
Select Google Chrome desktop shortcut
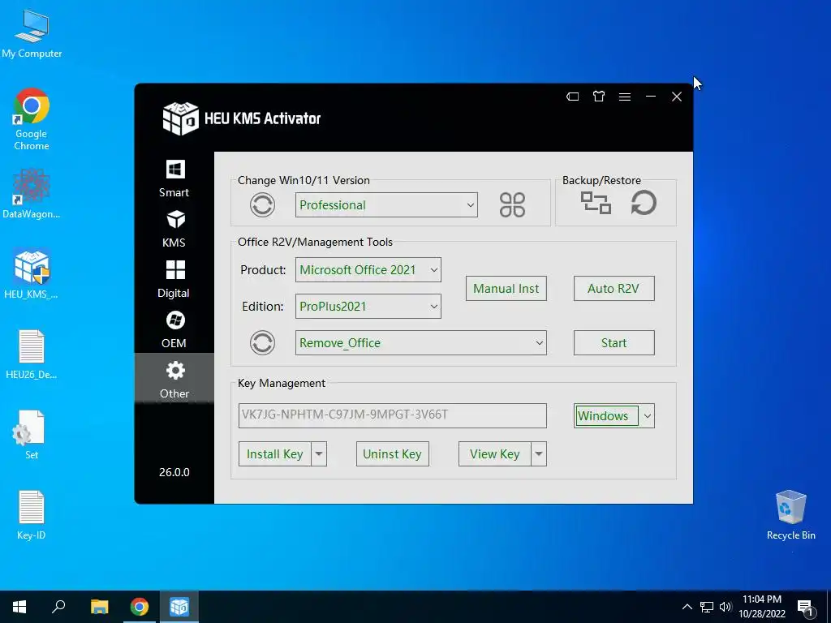[32, 119]
